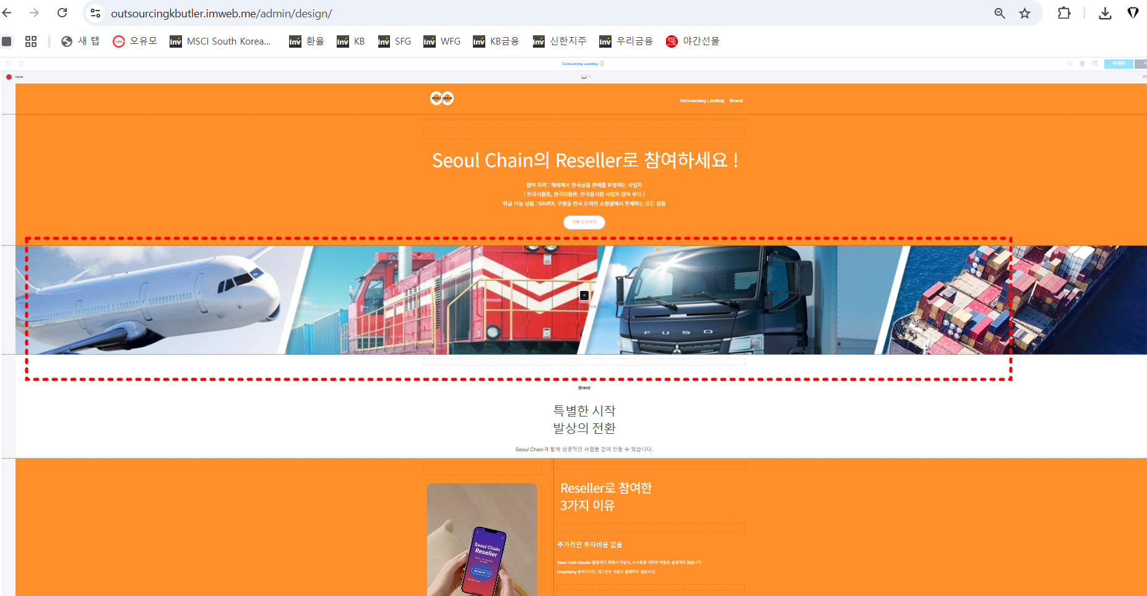Open the 신한지주 bookmark
The height and width of the screenshot is (596, 1147).
pos(560,41)
